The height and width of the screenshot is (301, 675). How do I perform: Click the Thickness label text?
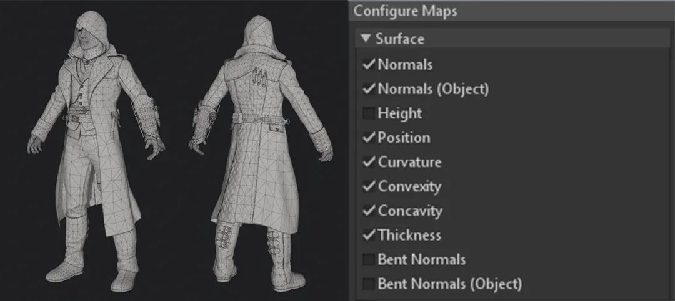click(x=409, y=235)
